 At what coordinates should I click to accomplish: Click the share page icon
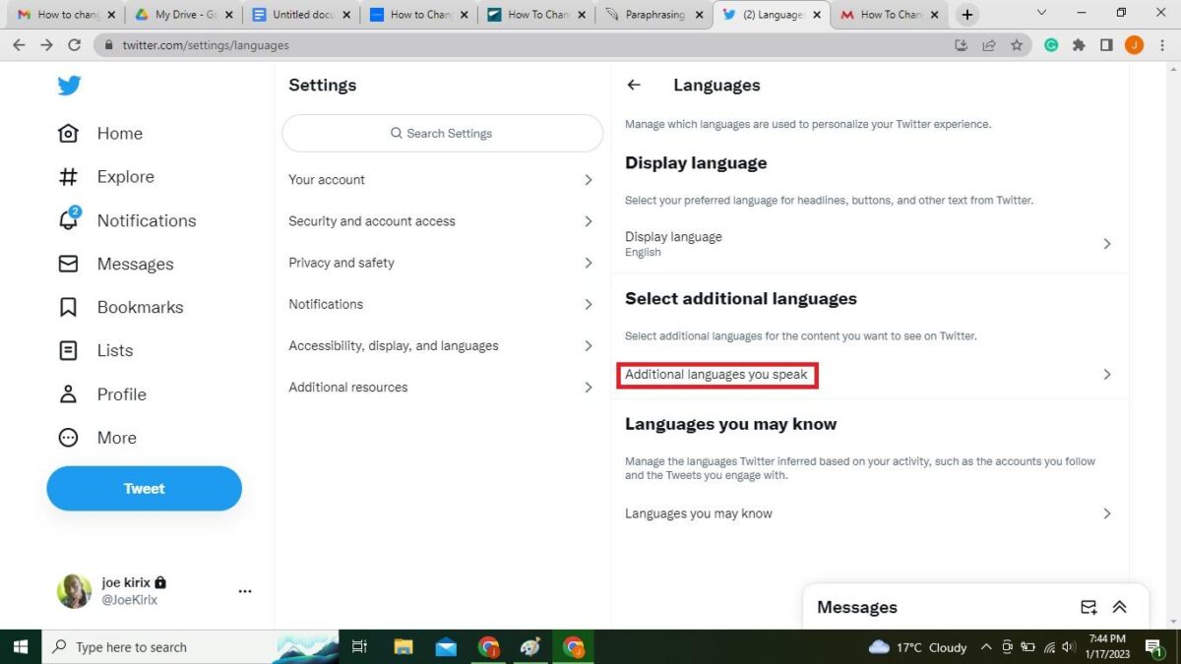coord(989,45)
